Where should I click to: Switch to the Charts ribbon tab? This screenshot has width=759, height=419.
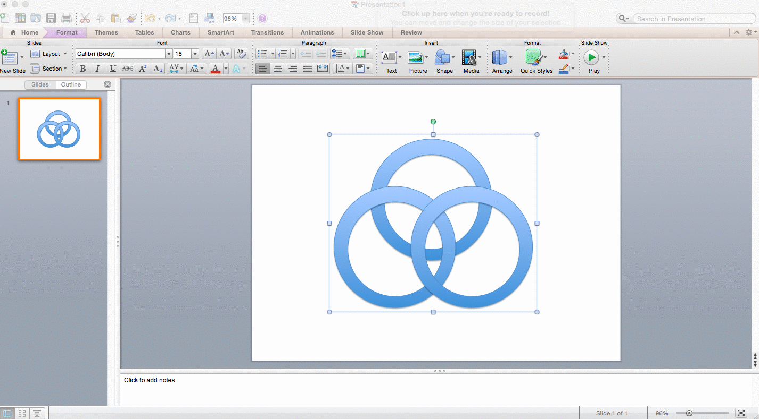tap(180, 32)
